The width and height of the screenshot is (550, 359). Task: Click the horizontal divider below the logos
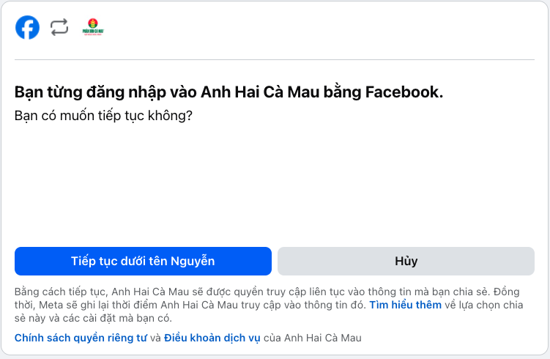coord(275,59)
